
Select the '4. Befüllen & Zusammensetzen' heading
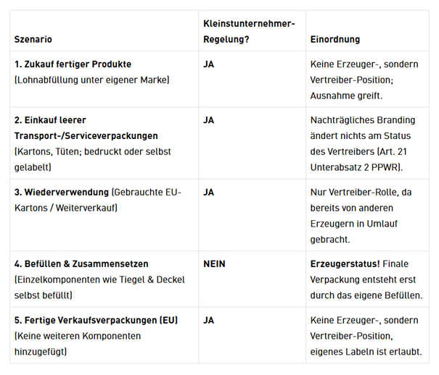click(81, 264)
